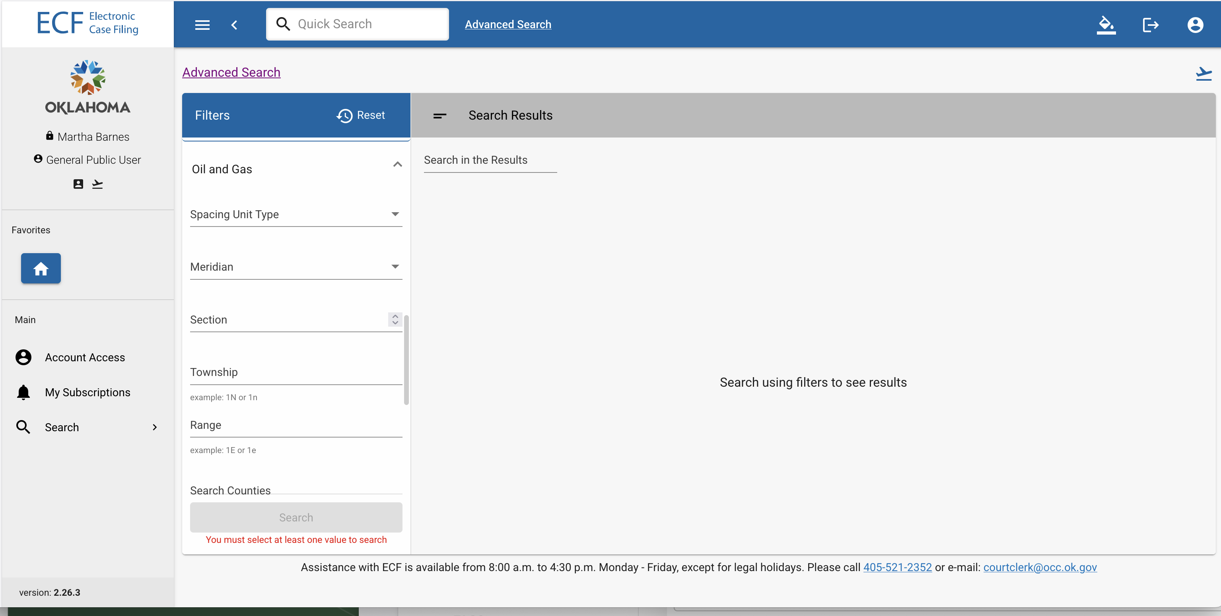Open Account Access in the main menu

point(87,358)
